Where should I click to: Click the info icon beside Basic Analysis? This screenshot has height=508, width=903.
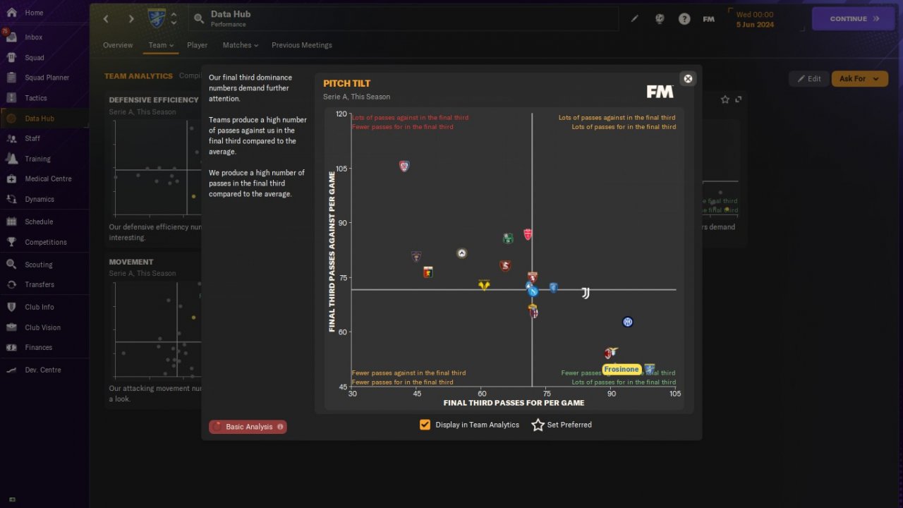(x=280, y=427)
